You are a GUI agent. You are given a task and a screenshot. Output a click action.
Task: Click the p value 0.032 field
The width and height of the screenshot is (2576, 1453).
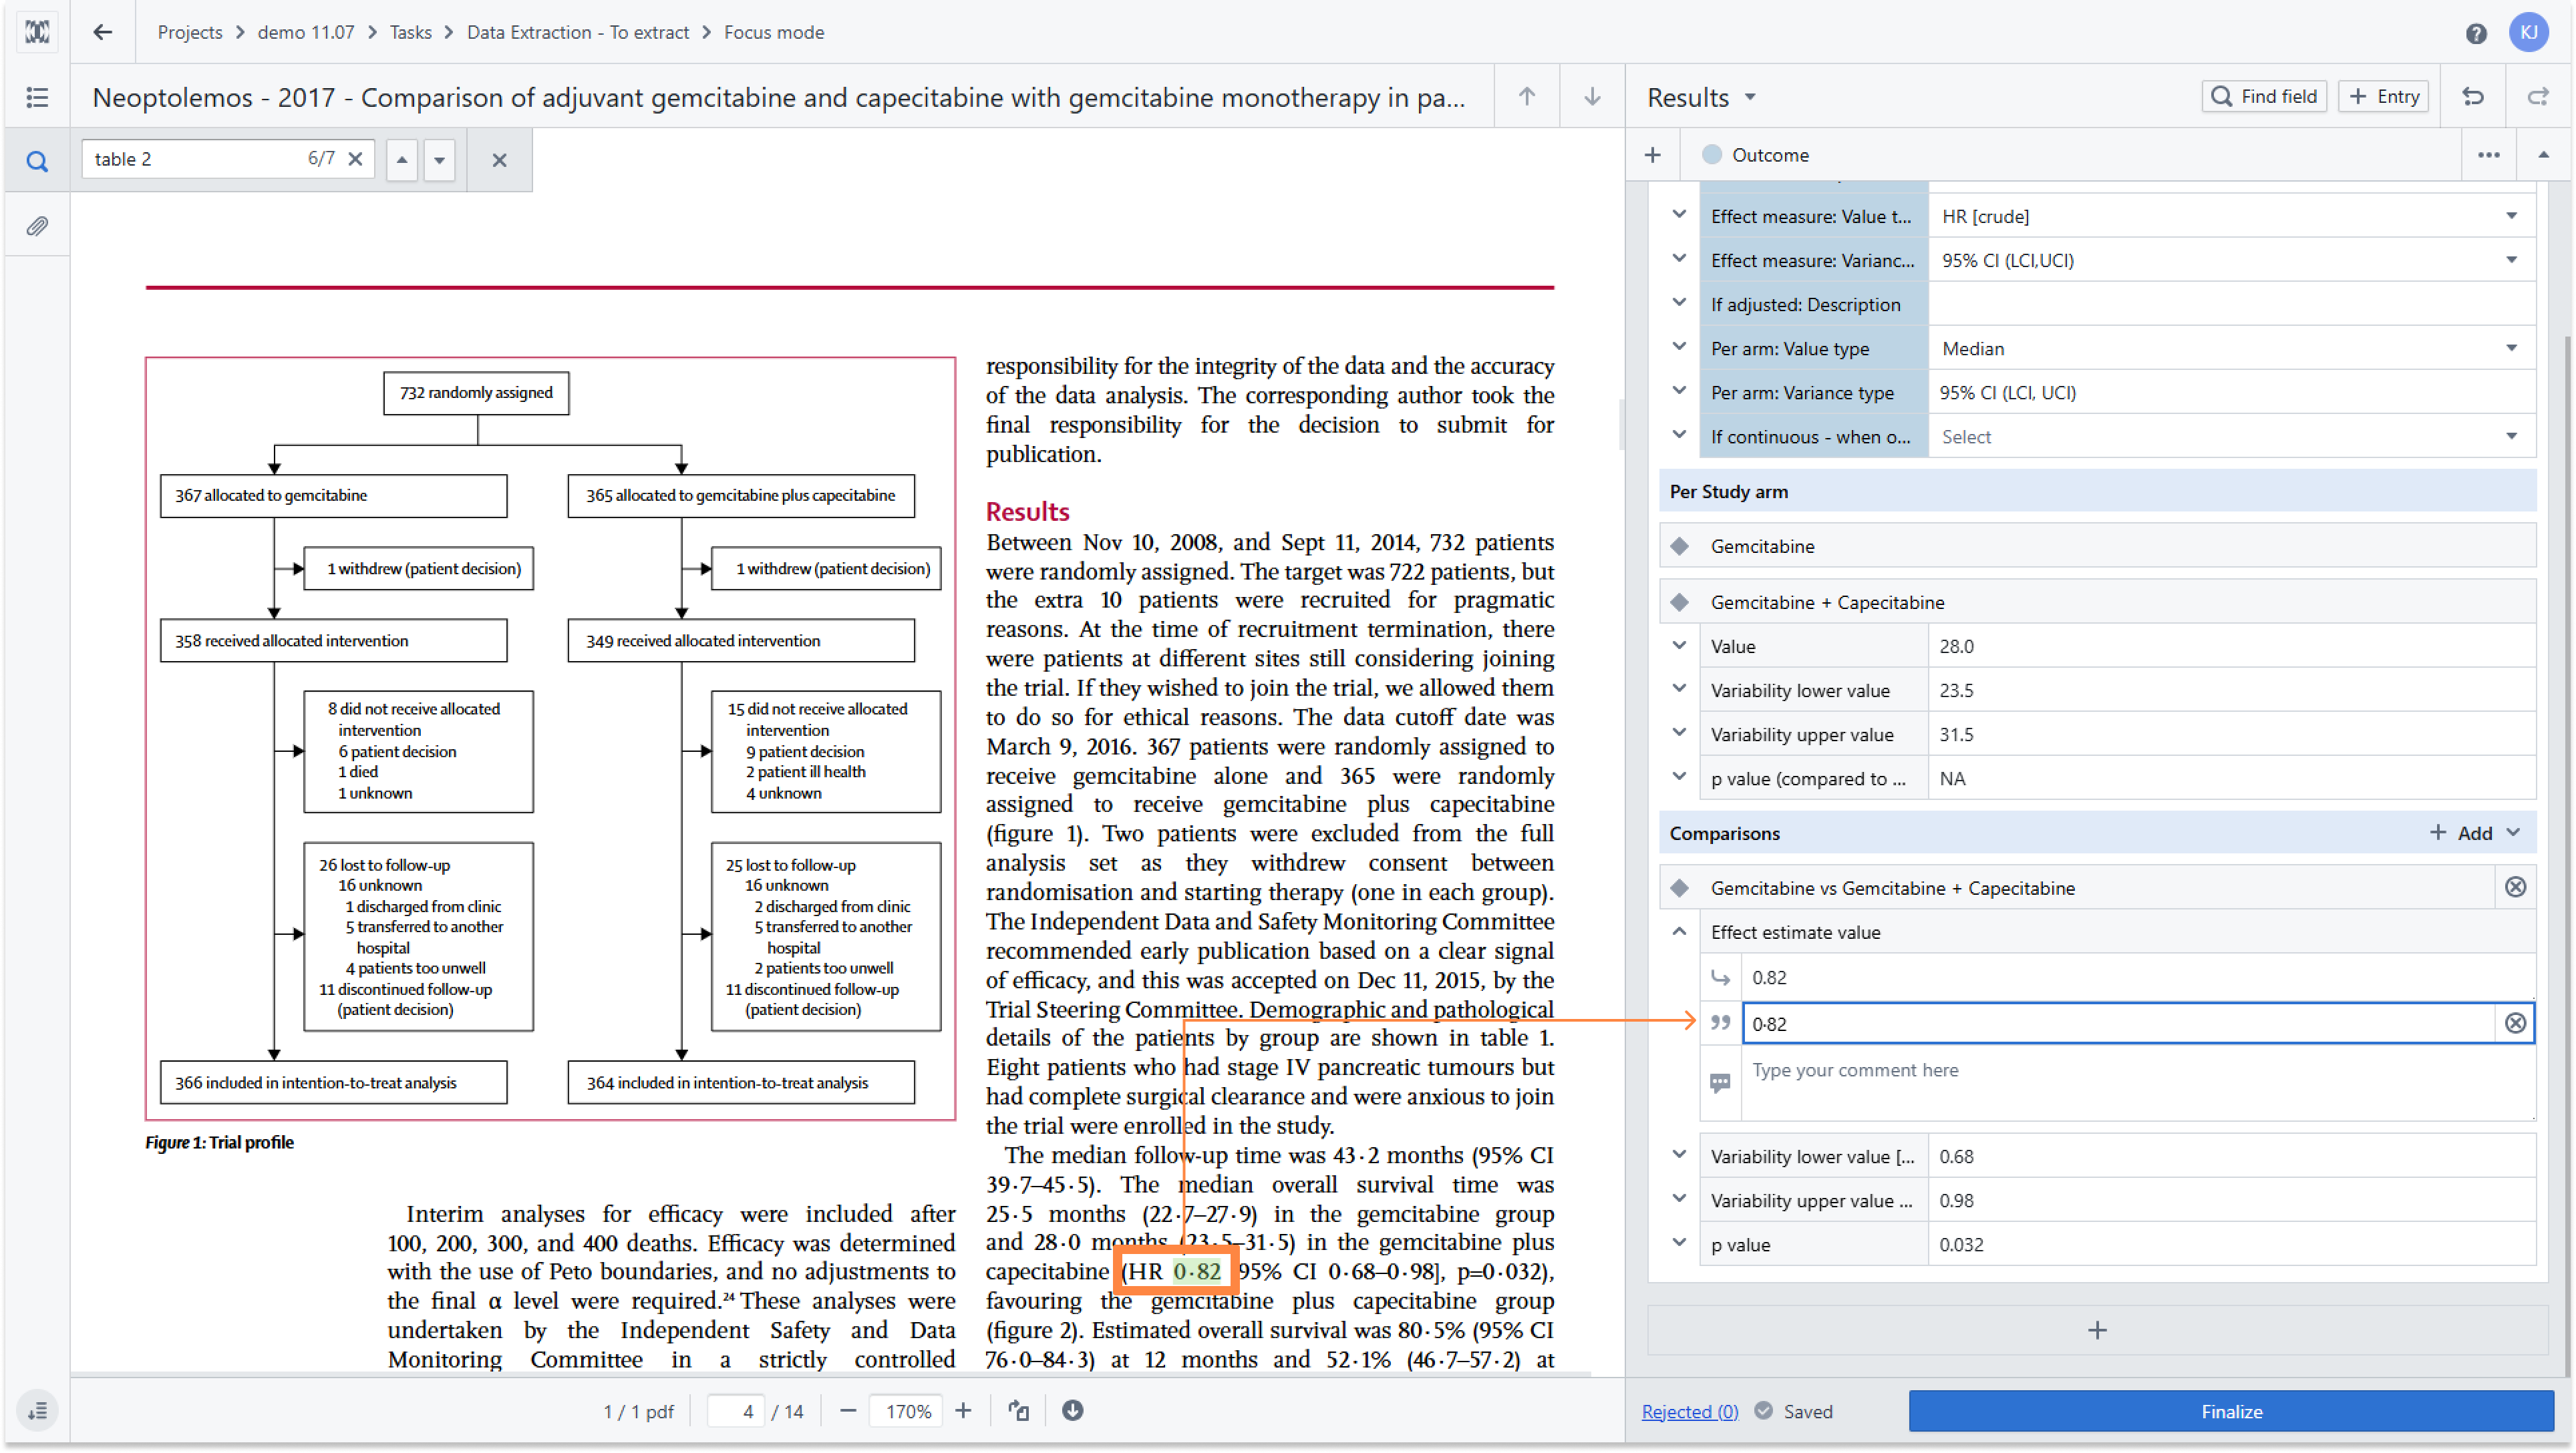(x=2232, y=1244)
